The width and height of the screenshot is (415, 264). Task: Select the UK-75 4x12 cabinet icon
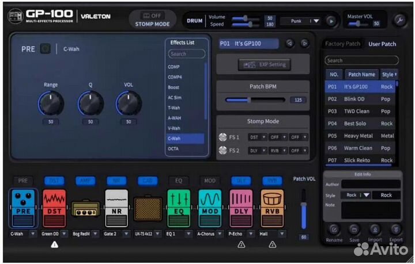[x=148, y=209]
